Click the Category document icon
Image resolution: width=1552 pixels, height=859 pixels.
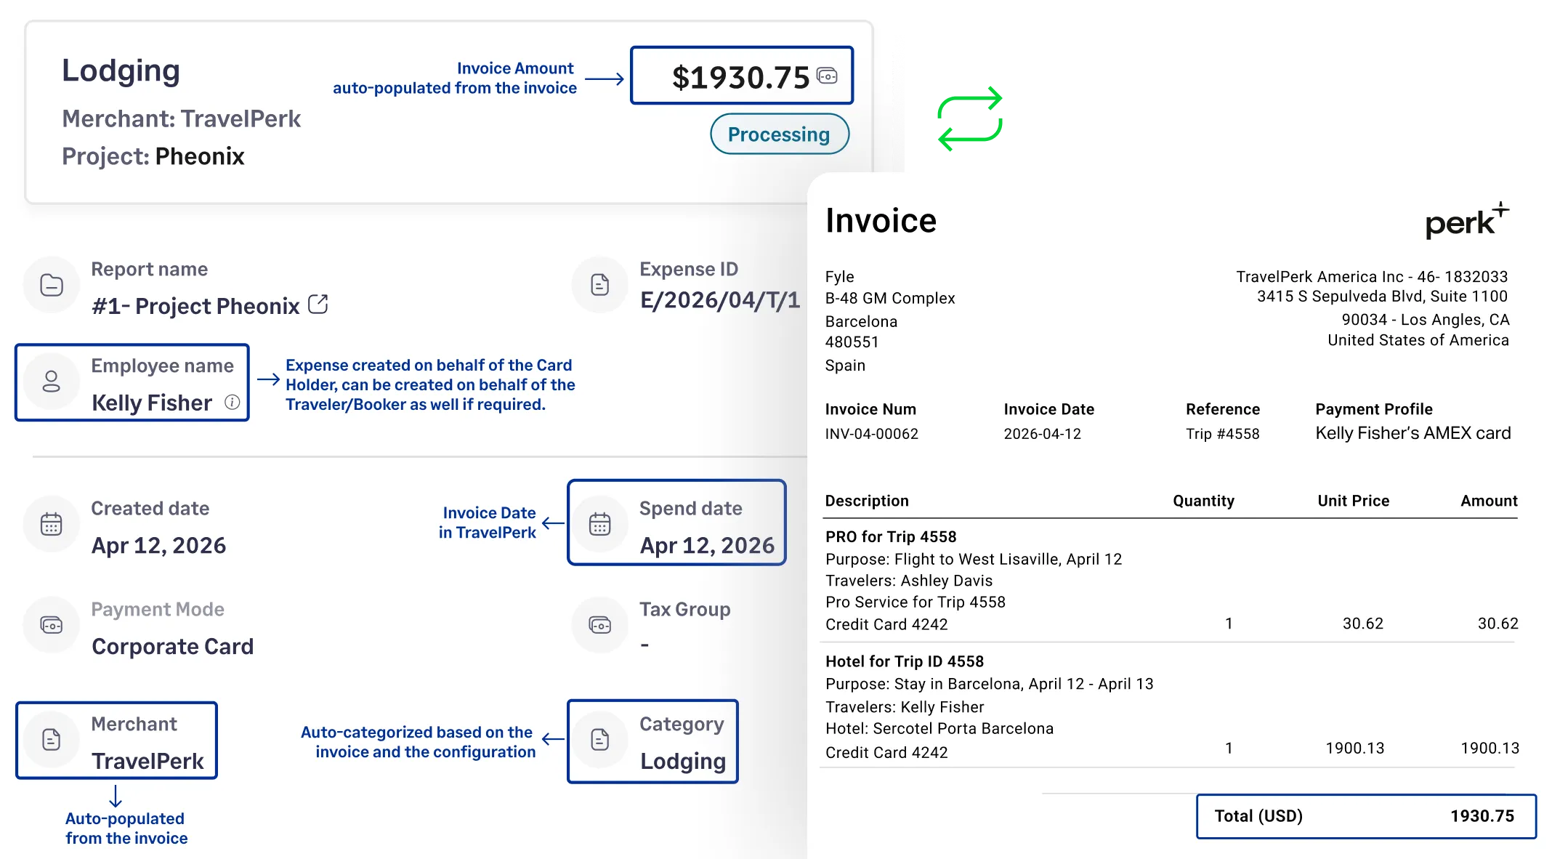coord(599,740)
